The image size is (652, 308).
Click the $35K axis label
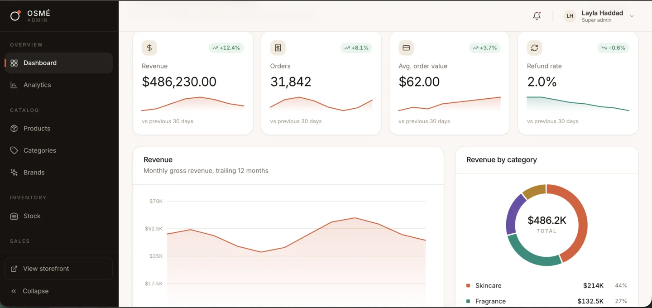pyautogui.click(x=156, y=256)
